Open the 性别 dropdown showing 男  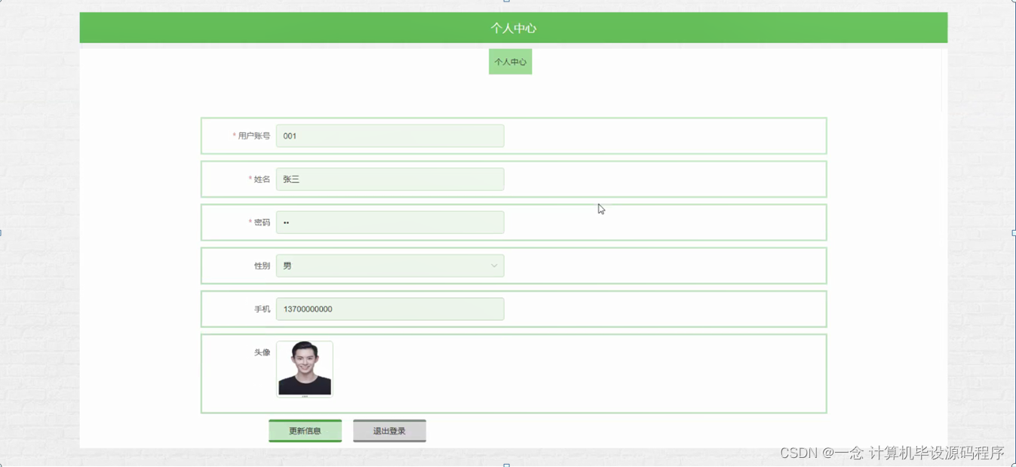coord(390,266)
